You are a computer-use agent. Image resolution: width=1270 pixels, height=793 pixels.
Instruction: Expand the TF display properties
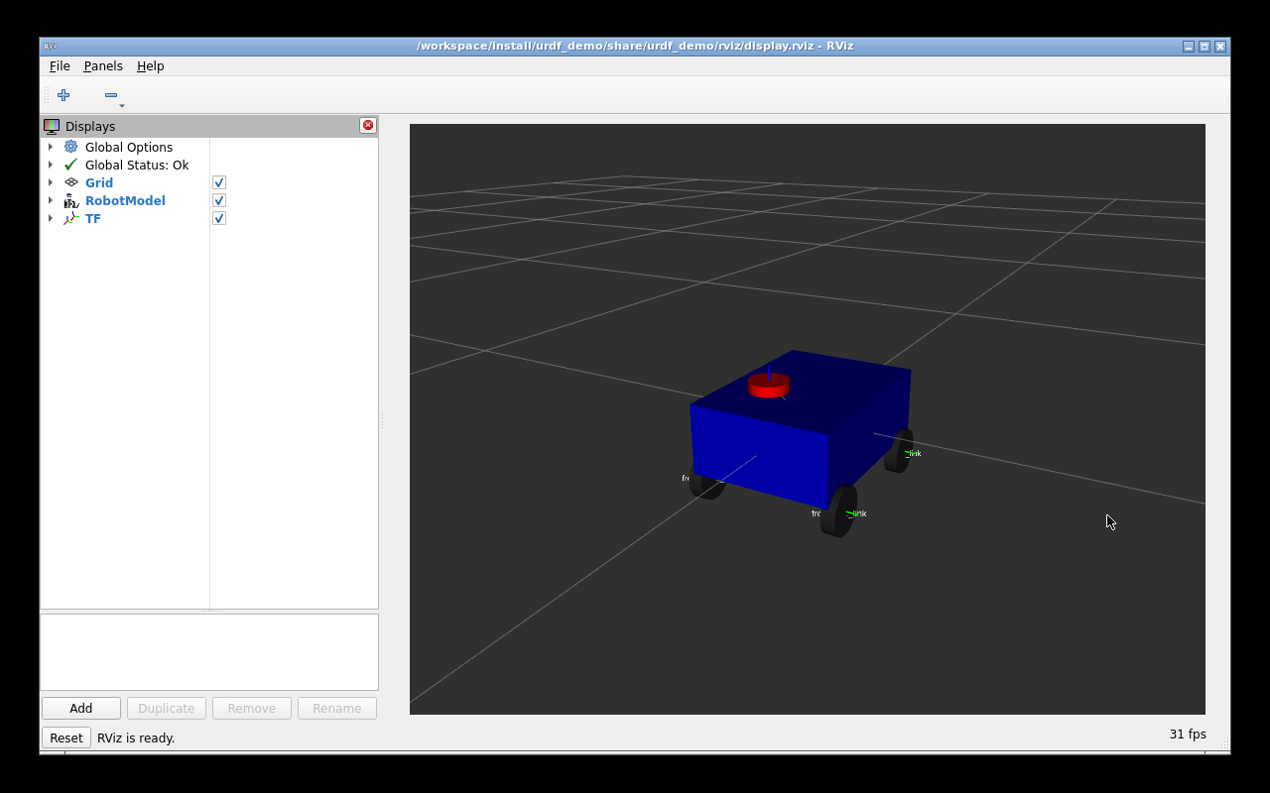pyautogui.click(x=51, y=218)
